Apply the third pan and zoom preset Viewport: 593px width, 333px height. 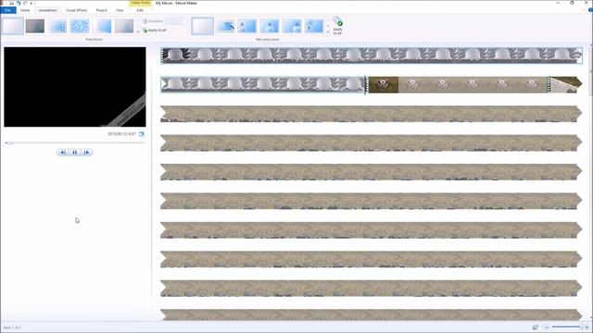(247, 27)
